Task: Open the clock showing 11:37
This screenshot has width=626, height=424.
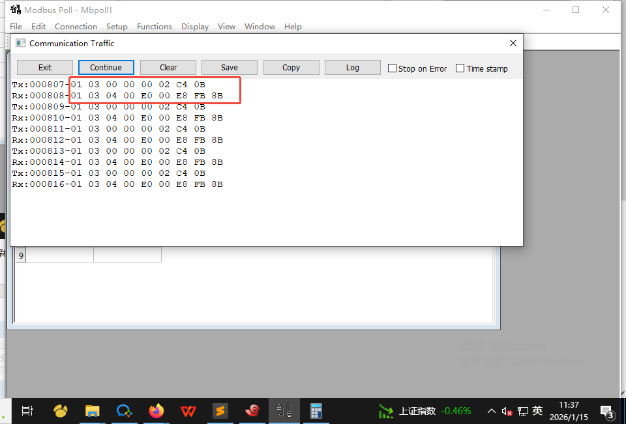Action: 569,411
